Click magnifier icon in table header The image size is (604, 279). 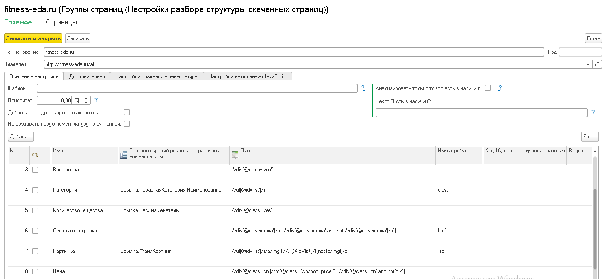point(35,155)
